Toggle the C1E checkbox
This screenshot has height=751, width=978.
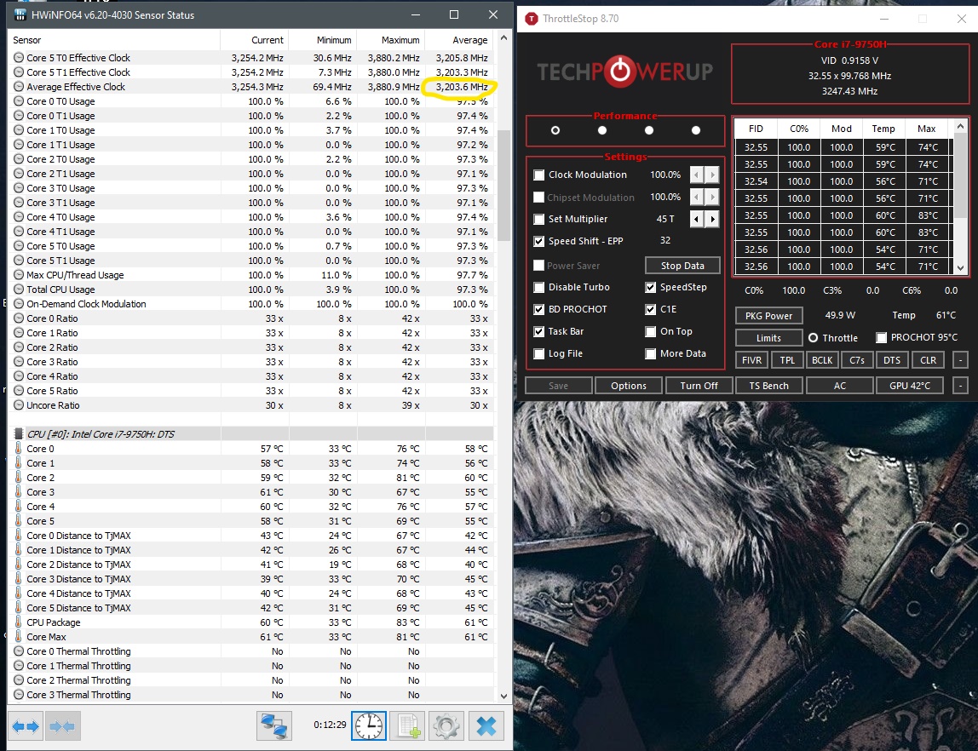[x=651, y=309]
